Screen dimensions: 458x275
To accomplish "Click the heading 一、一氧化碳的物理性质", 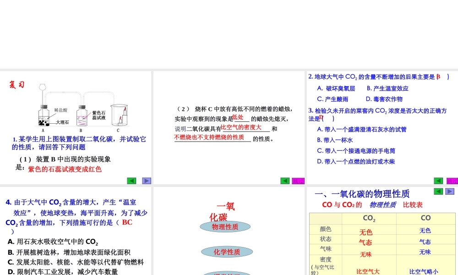I will (x=362, y=194).
